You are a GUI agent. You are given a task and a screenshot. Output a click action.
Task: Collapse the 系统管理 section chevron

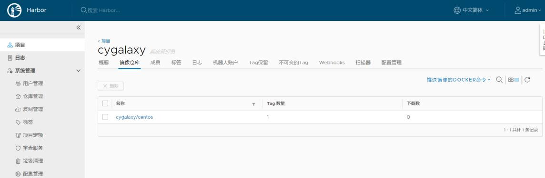[x=79, y=71]
